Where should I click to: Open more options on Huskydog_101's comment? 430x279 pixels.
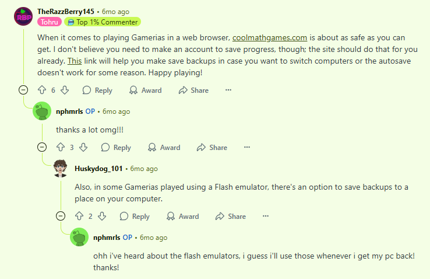click(x=266, y=217)
